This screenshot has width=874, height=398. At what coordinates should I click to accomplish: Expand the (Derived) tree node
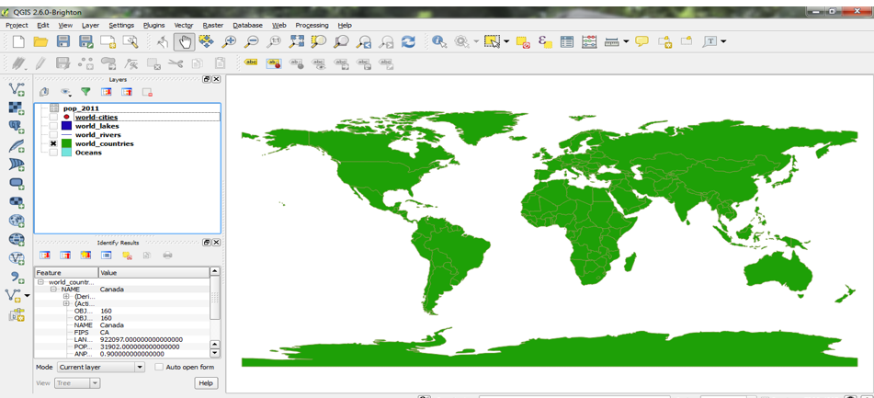[x=66, y=297]
